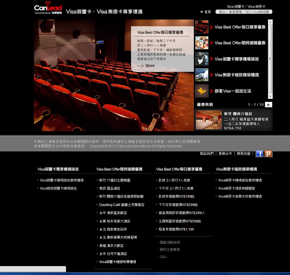This screenshot has height=275, width=290.
Task: Open 預約注意事項 link
Action: pos(170,250)
